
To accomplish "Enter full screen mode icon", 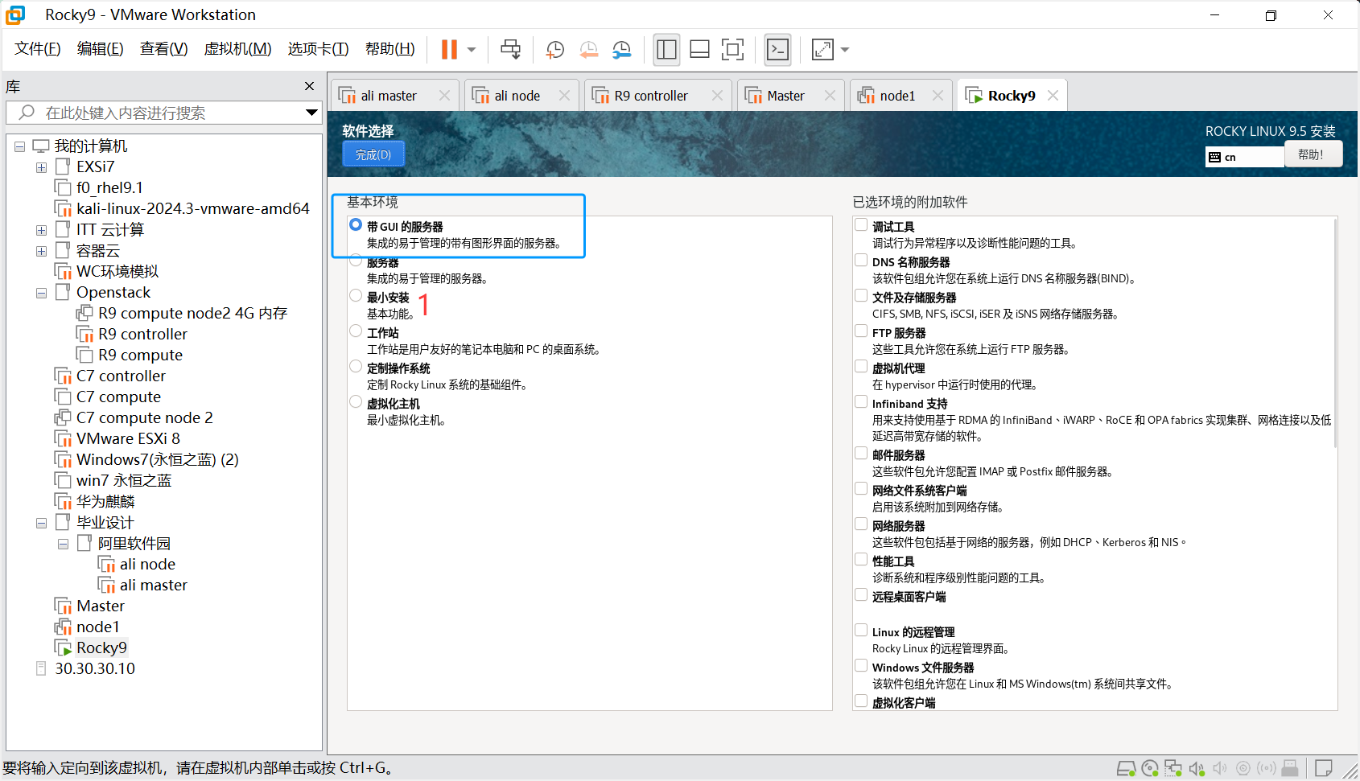I will (732, 49).
